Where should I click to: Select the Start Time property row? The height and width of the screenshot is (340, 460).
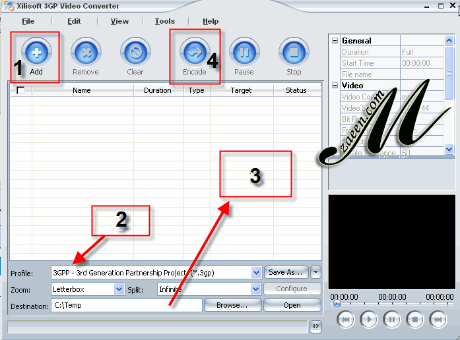click(391, 63)
